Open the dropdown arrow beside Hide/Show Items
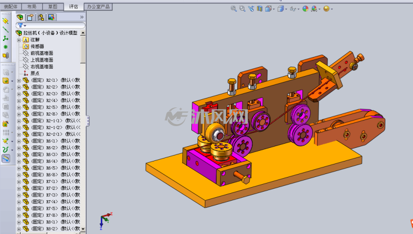The image size is (413, 234). pyautogui.click(x=299, y=9)
